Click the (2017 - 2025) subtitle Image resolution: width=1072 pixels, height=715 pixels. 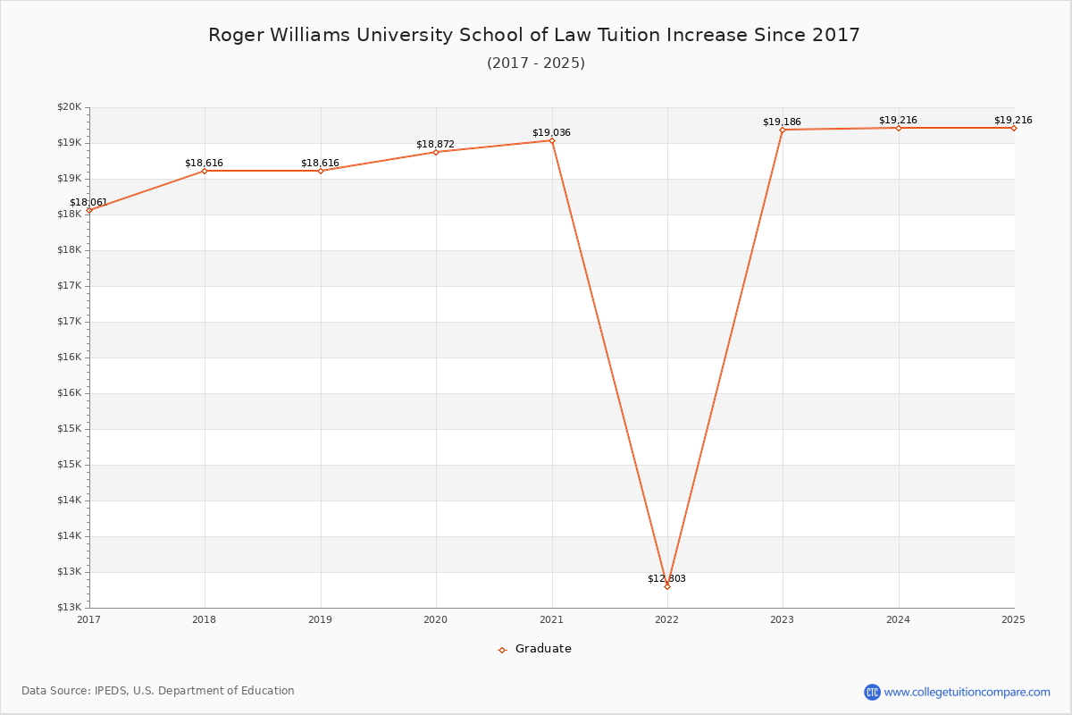pyautogui.click(x=536, y=63)
